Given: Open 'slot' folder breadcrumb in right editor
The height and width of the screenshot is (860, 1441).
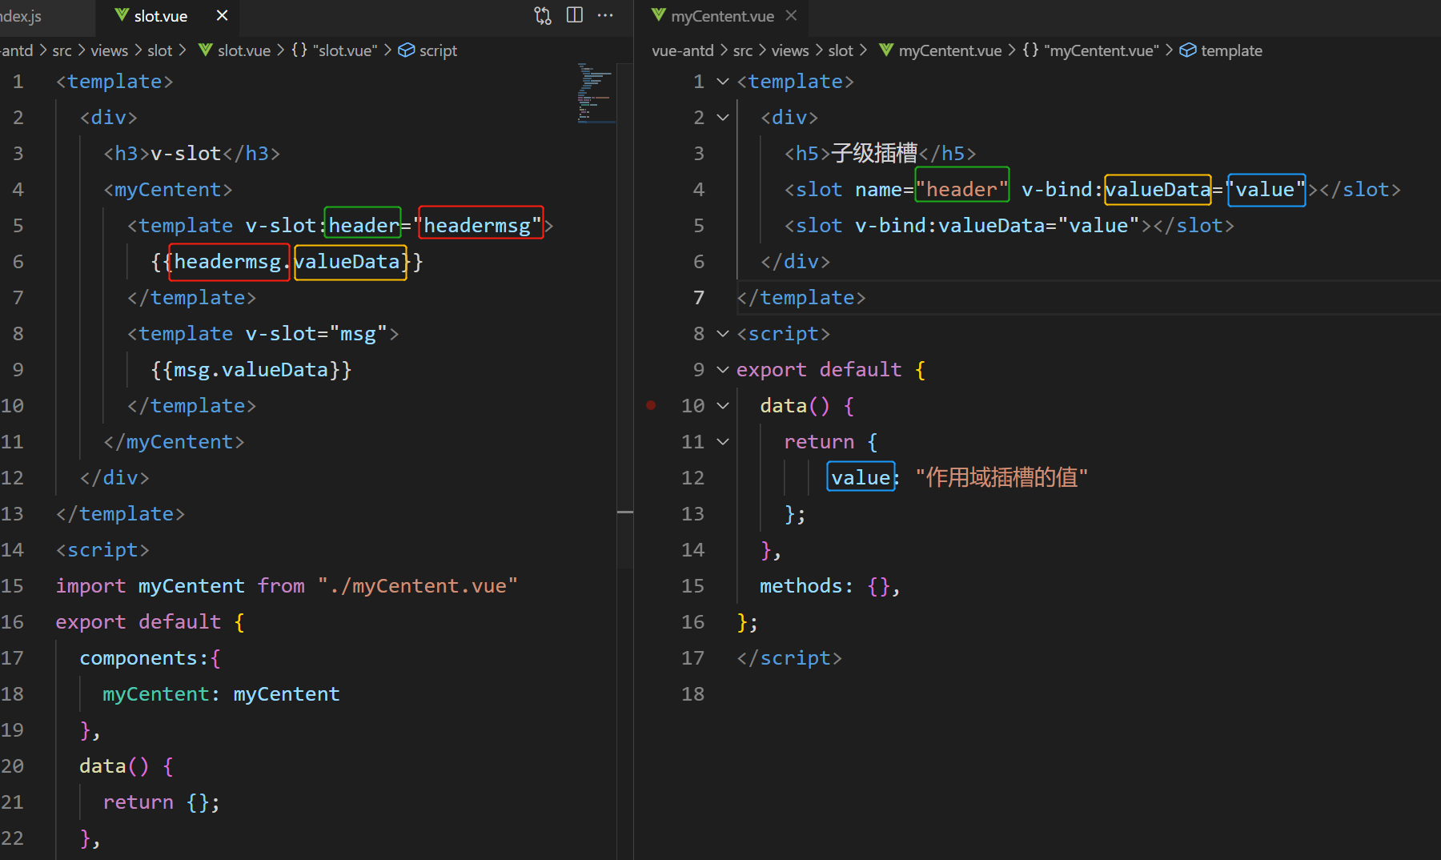Looking at the screenshot, I should [841, 50].
